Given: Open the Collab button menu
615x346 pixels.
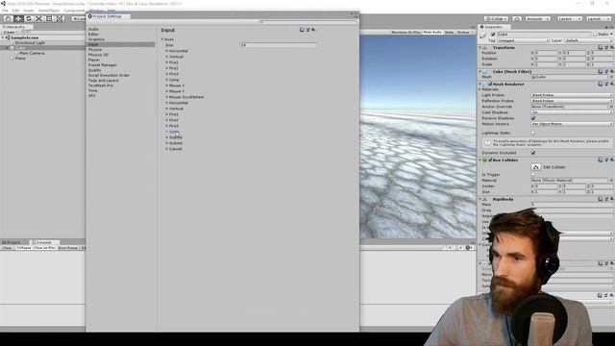Looking at the screenshot, I should tap(496, 18).
